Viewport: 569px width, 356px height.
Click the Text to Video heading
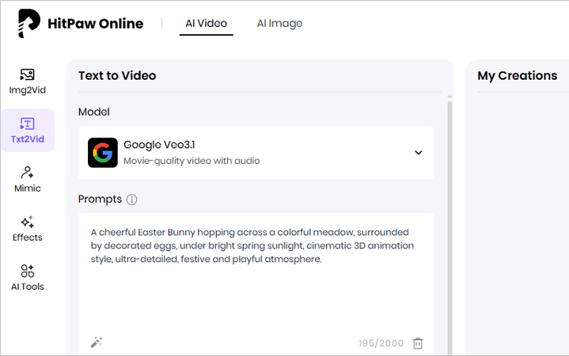117,75
